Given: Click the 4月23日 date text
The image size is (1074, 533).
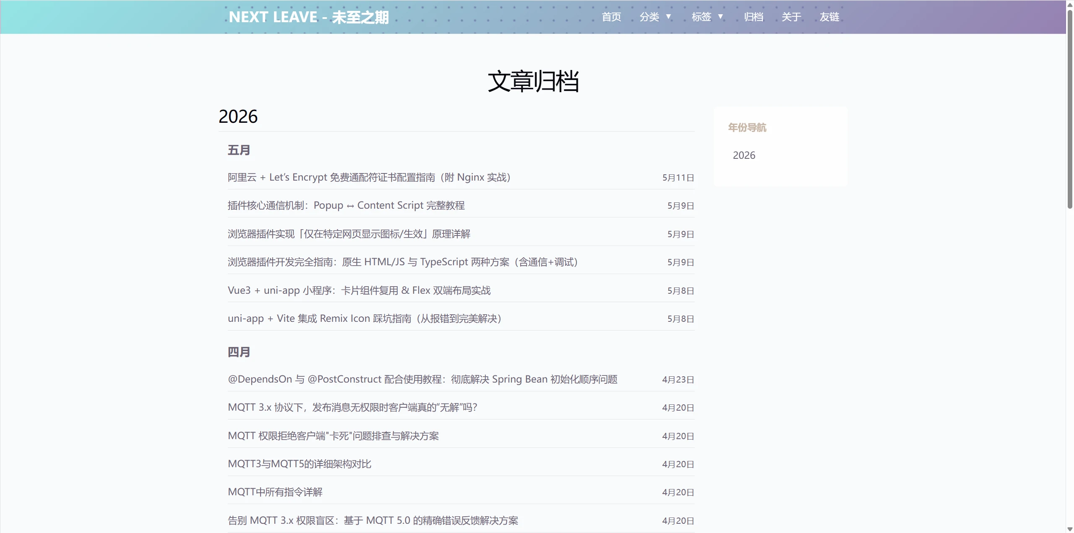Looking at the screenshot, I should point(678,380).
